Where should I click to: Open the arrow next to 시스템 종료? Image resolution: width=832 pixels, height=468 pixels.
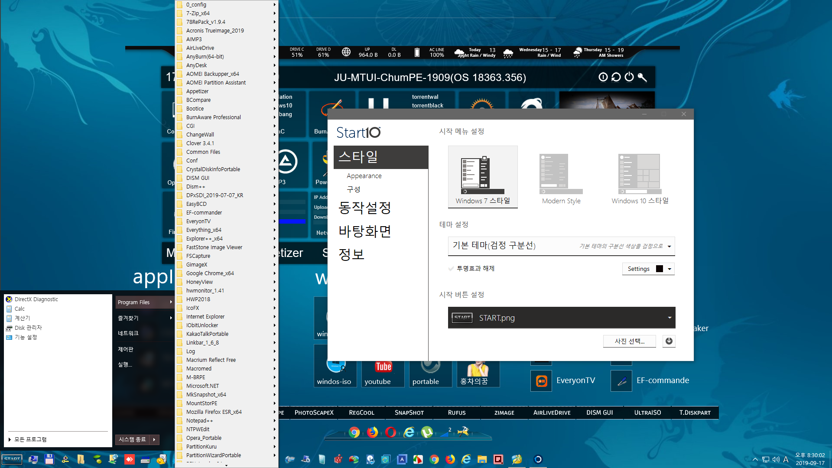pyautogui.click(x=154, y=439)
